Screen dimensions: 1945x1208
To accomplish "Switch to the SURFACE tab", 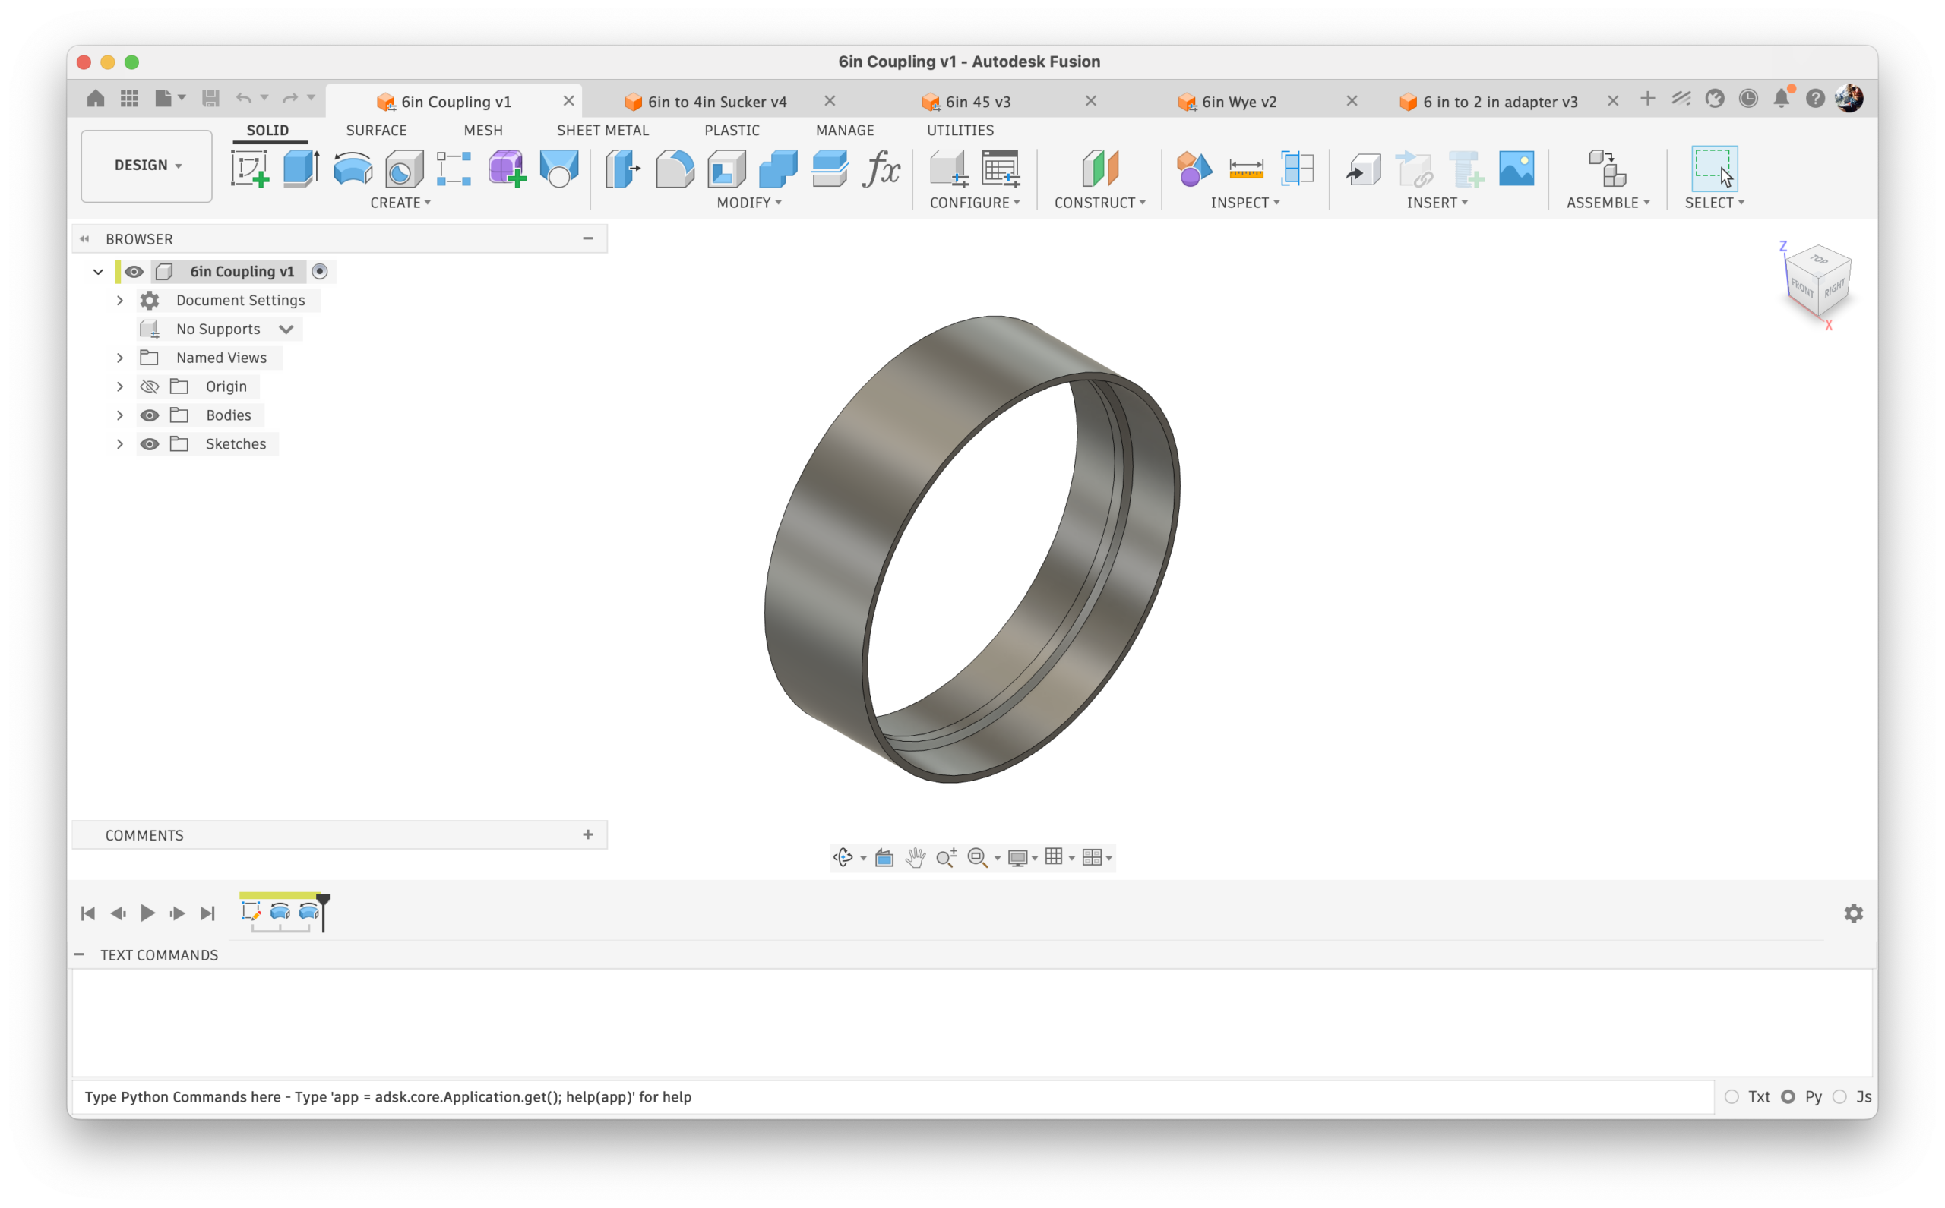I will 376,131.
